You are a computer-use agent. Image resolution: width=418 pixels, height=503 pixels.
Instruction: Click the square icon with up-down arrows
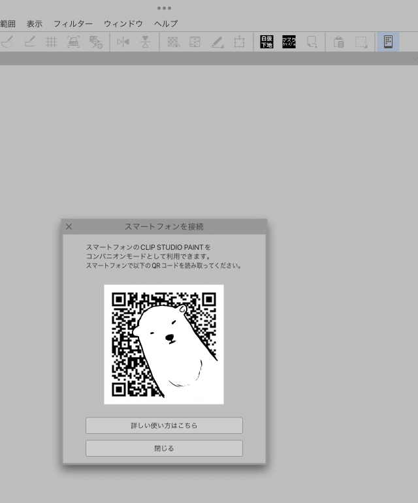click(195, 42)
